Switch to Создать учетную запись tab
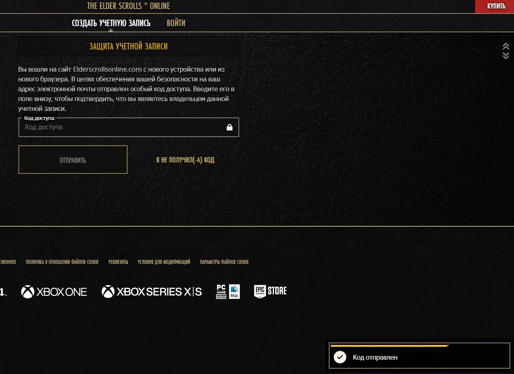514x374 pixels. pos(111,23)
